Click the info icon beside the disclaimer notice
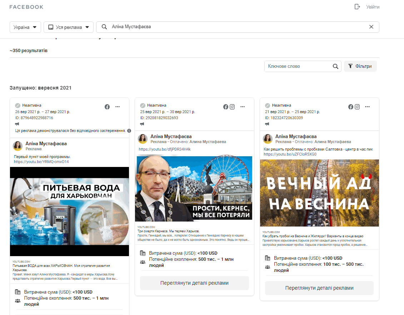404x315 pixels. click(129, 131)
